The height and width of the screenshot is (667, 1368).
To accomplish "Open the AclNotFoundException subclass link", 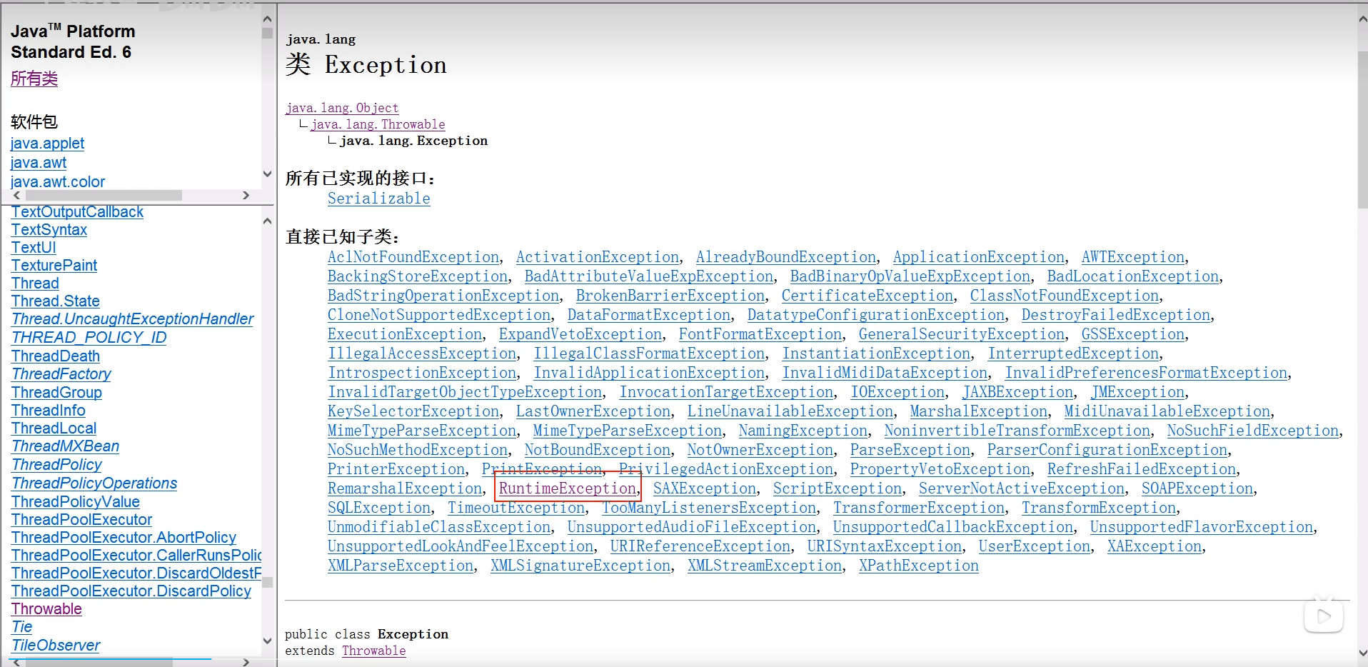I will tap(413, 257).
